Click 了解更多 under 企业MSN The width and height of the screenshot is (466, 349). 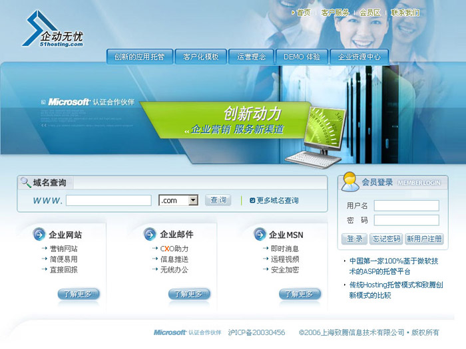click(300, 294)
